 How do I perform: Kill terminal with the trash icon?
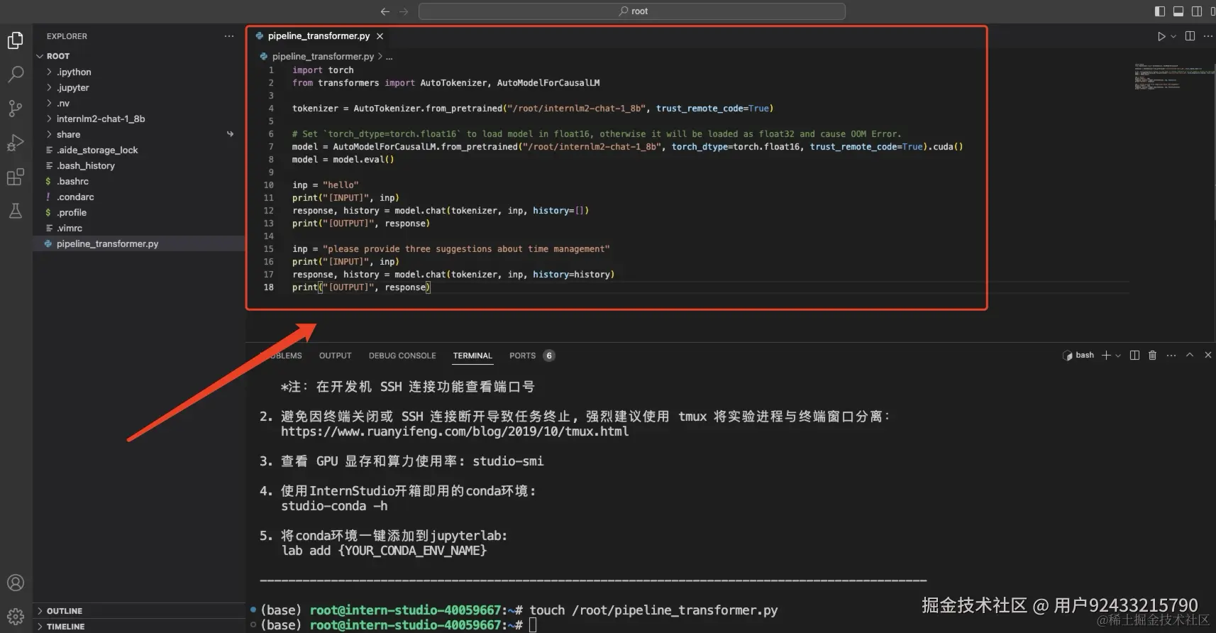[x=1152, y=356]
